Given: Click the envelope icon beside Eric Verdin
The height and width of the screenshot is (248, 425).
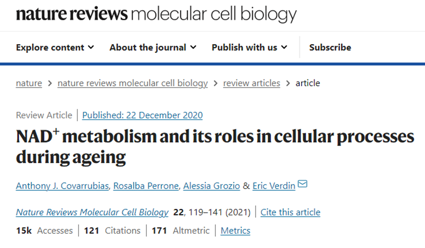Looking at the screenshot, I should point(303,184).
